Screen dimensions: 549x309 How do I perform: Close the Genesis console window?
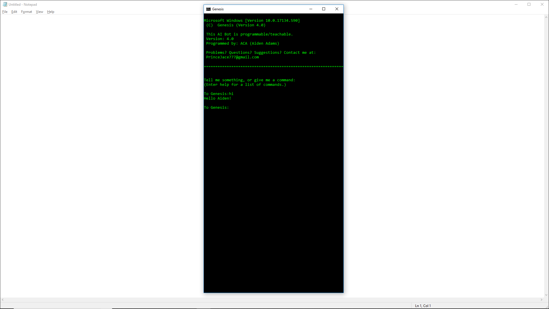337,9
